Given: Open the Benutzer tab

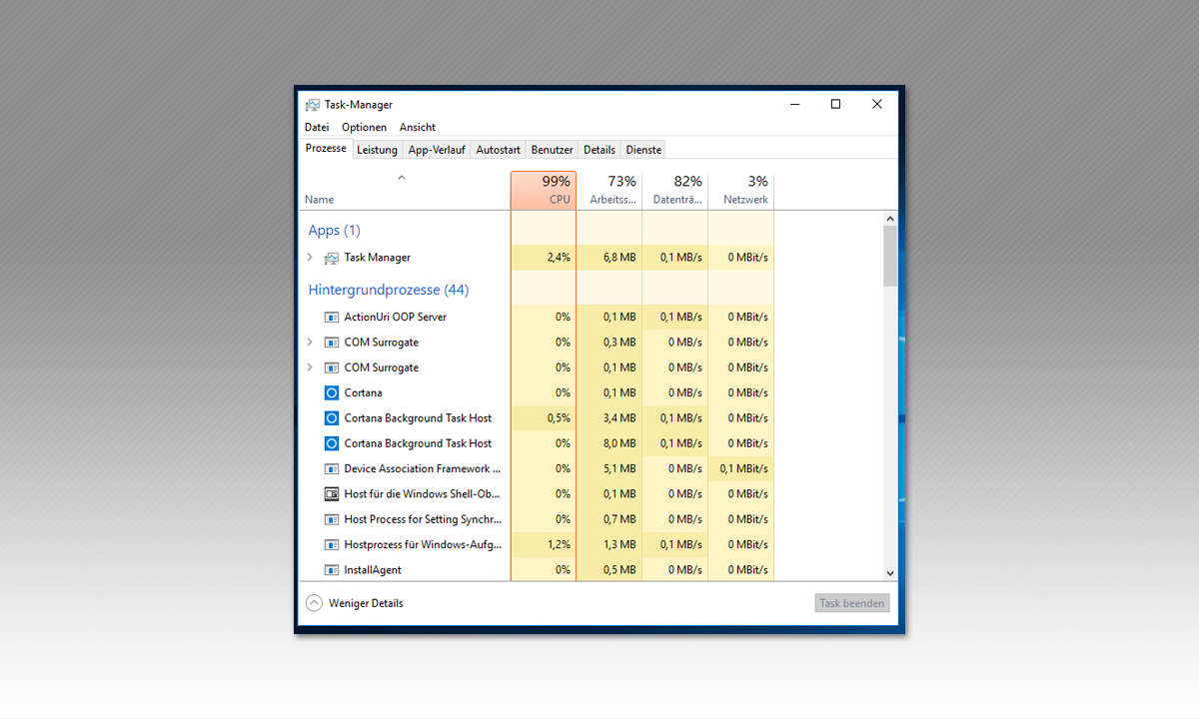Looking at the screenshot, I should [x=552, y=150].
